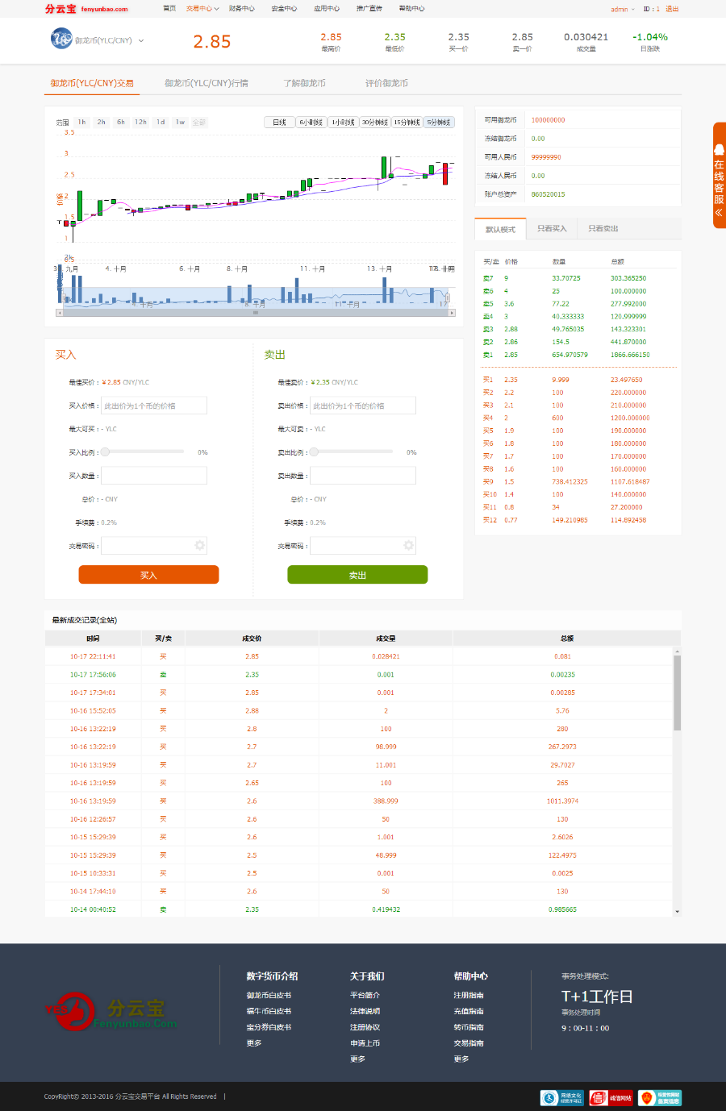Select the 5分钟线 candle interval
Viewport: 726px width, 1111px height.
(439, 123)
